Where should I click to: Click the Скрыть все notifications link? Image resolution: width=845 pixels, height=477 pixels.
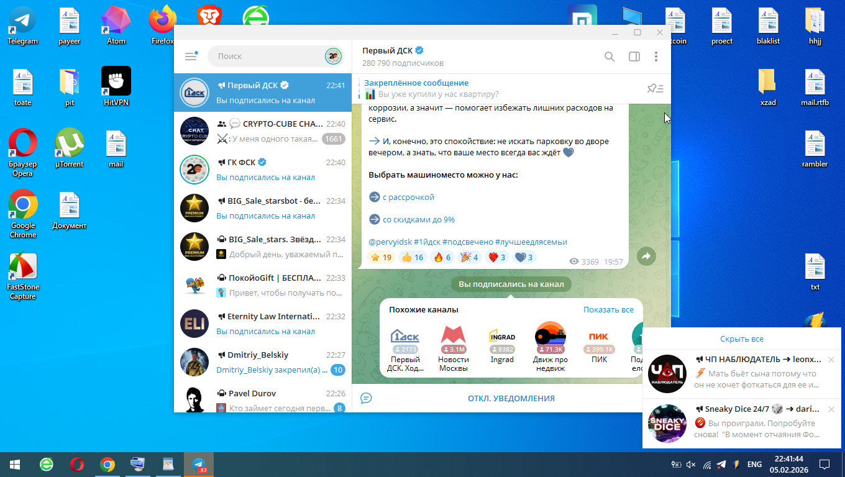(742, 338)
